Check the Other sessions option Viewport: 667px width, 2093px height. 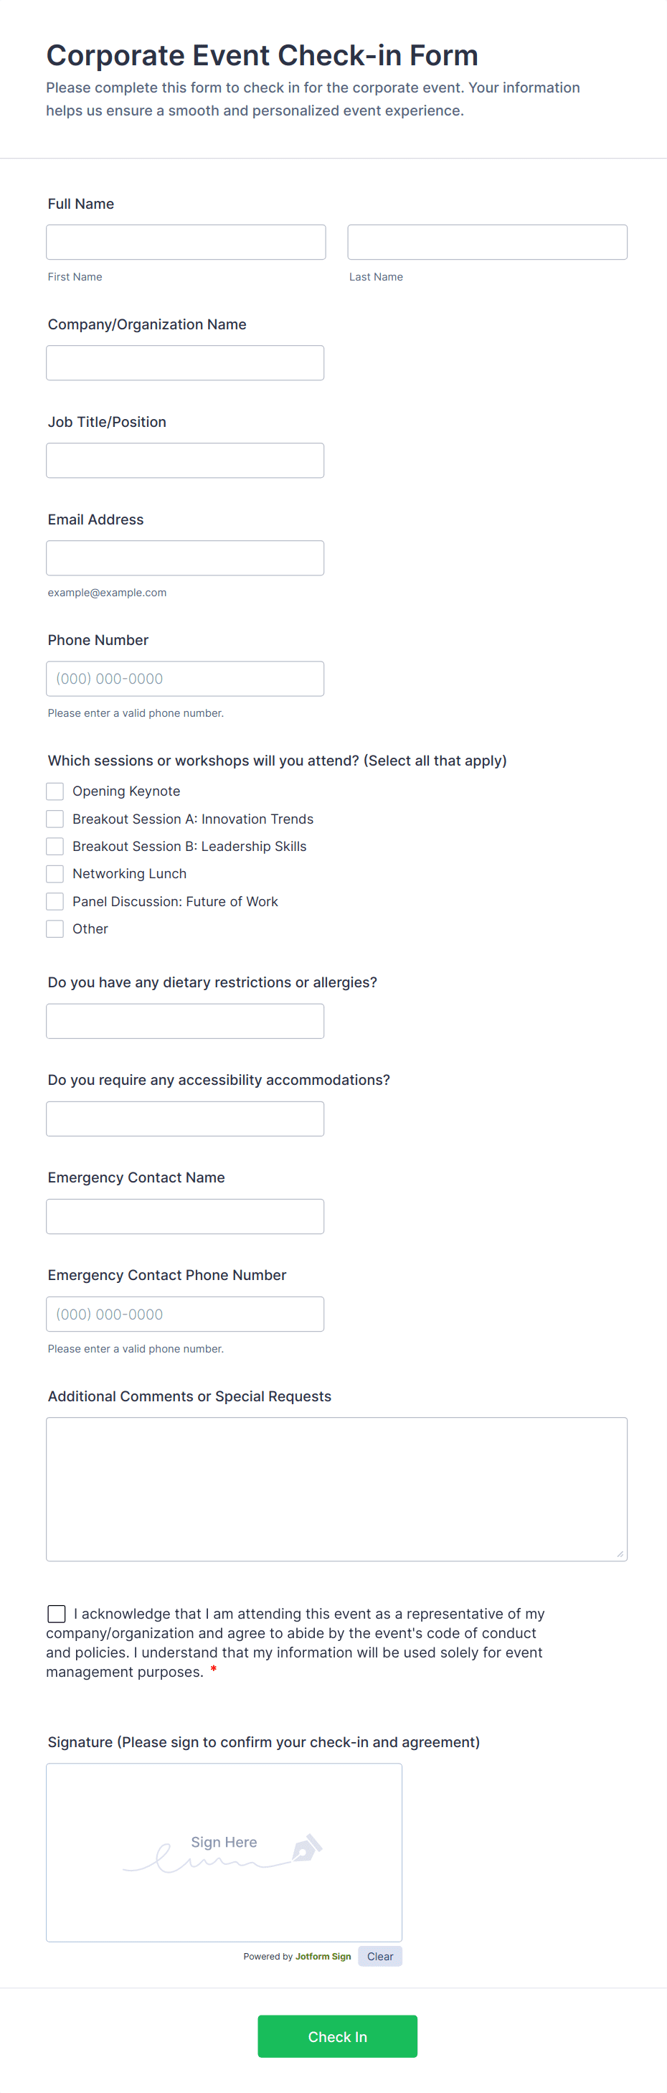[x=55, y=928]
